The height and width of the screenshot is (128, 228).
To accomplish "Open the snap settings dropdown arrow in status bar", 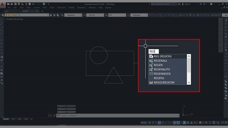I will pyautogui.click(x=156, y=123).
